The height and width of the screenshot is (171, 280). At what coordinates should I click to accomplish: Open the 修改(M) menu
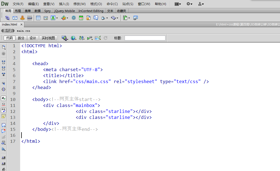[x=79, y=4]
